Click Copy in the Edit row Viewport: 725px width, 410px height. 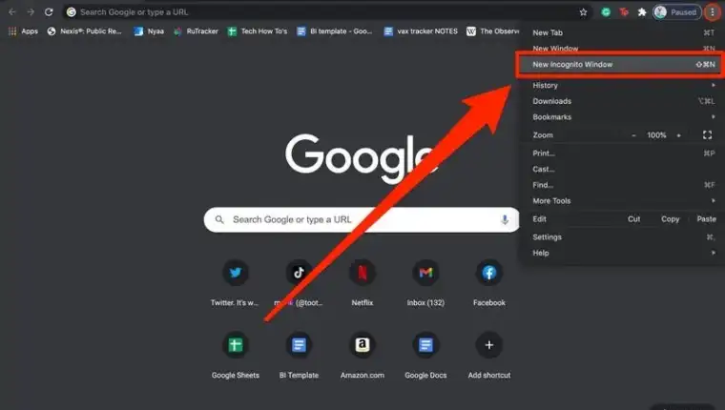(x=670, y=218)
